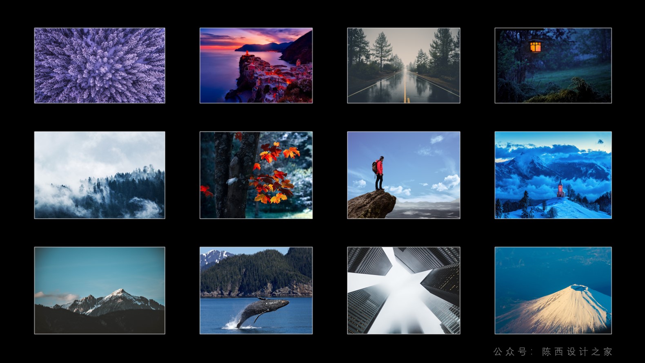The image size is (645, 363).
Task: Select the hiker on cliff photo
Action: 404,175
